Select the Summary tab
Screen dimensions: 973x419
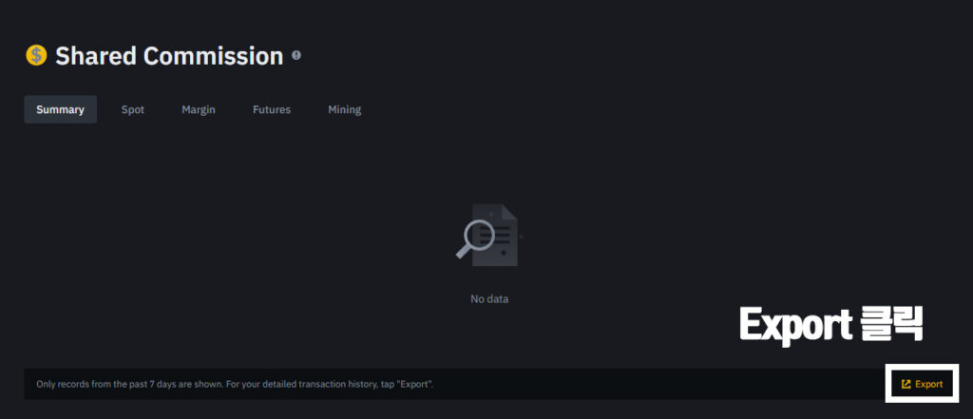pos(60,109)
